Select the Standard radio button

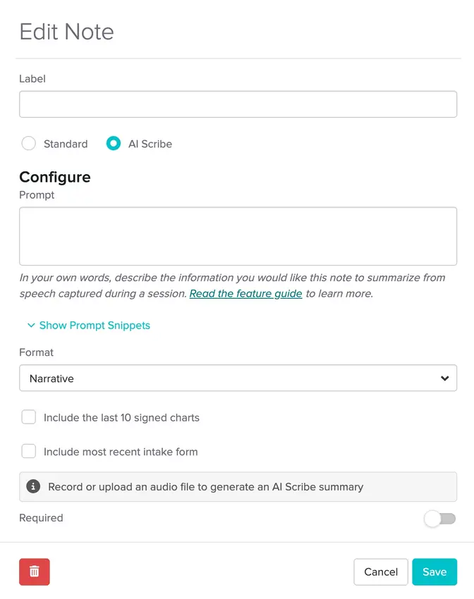29,144
